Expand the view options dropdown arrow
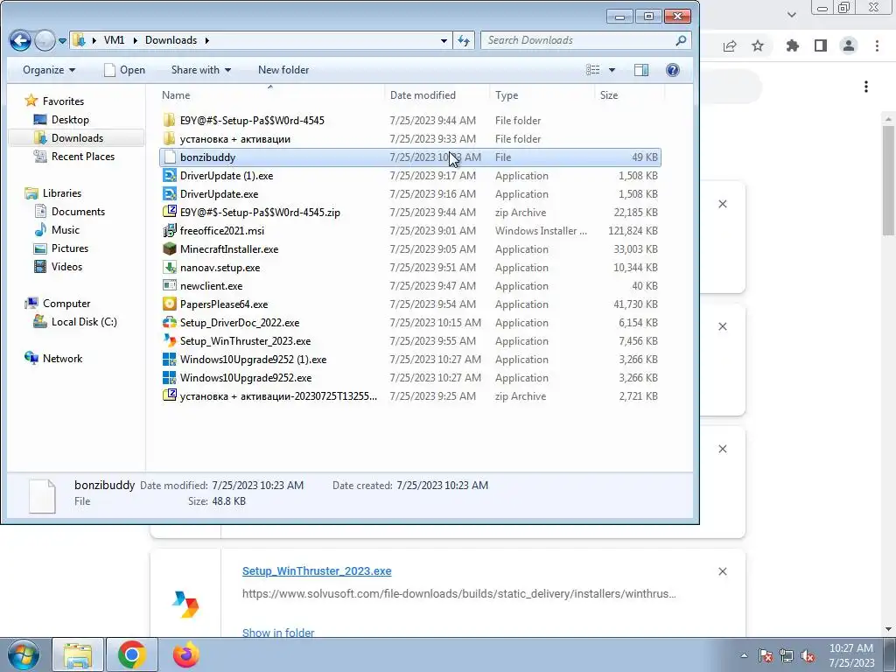This screenshot has width=896, height=672. (612, 70)
